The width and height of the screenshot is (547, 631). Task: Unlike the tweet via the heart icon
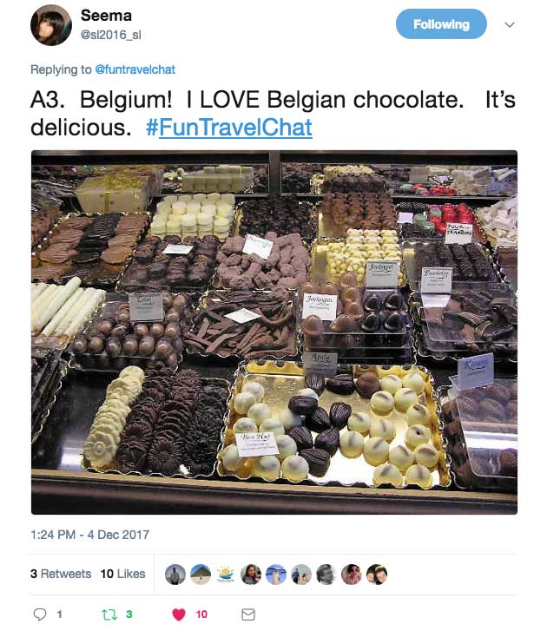click(x=179, y=615)
